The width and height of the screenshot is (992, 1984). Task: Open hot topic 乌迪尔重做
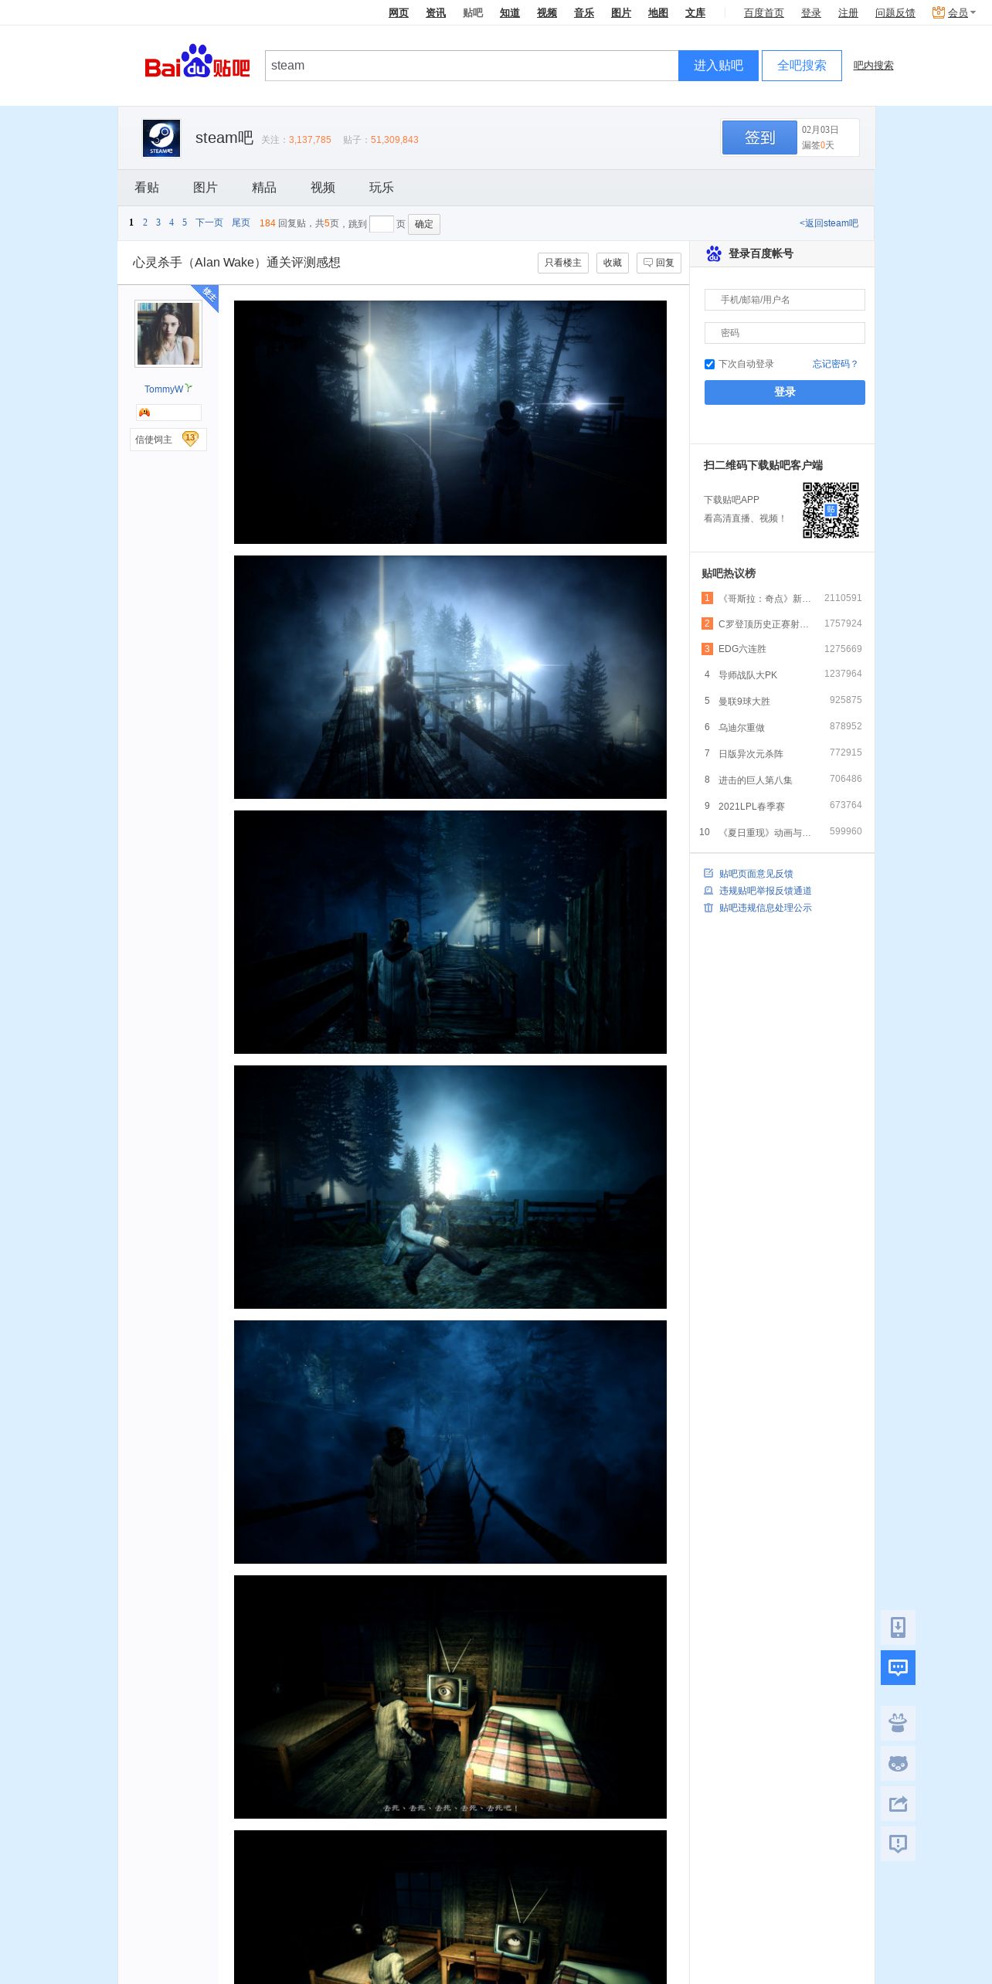click(742, 728)
